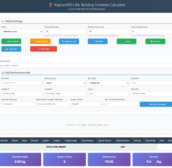Click the Default Settings gear icon
This screenshot has width=172, height=168.
coord(3,21)
